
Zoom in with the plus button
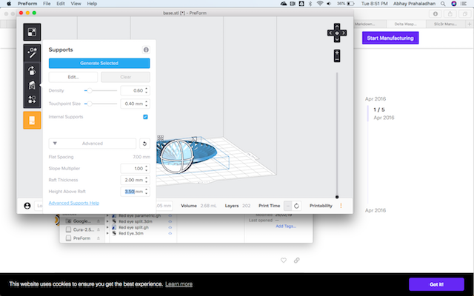[337, 53]
